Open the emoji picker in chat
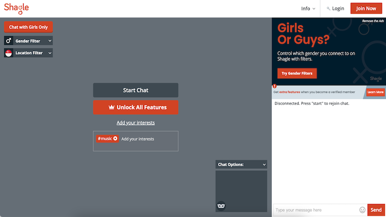Viewport: 386px width, 217px height. [x=362, y=210]
